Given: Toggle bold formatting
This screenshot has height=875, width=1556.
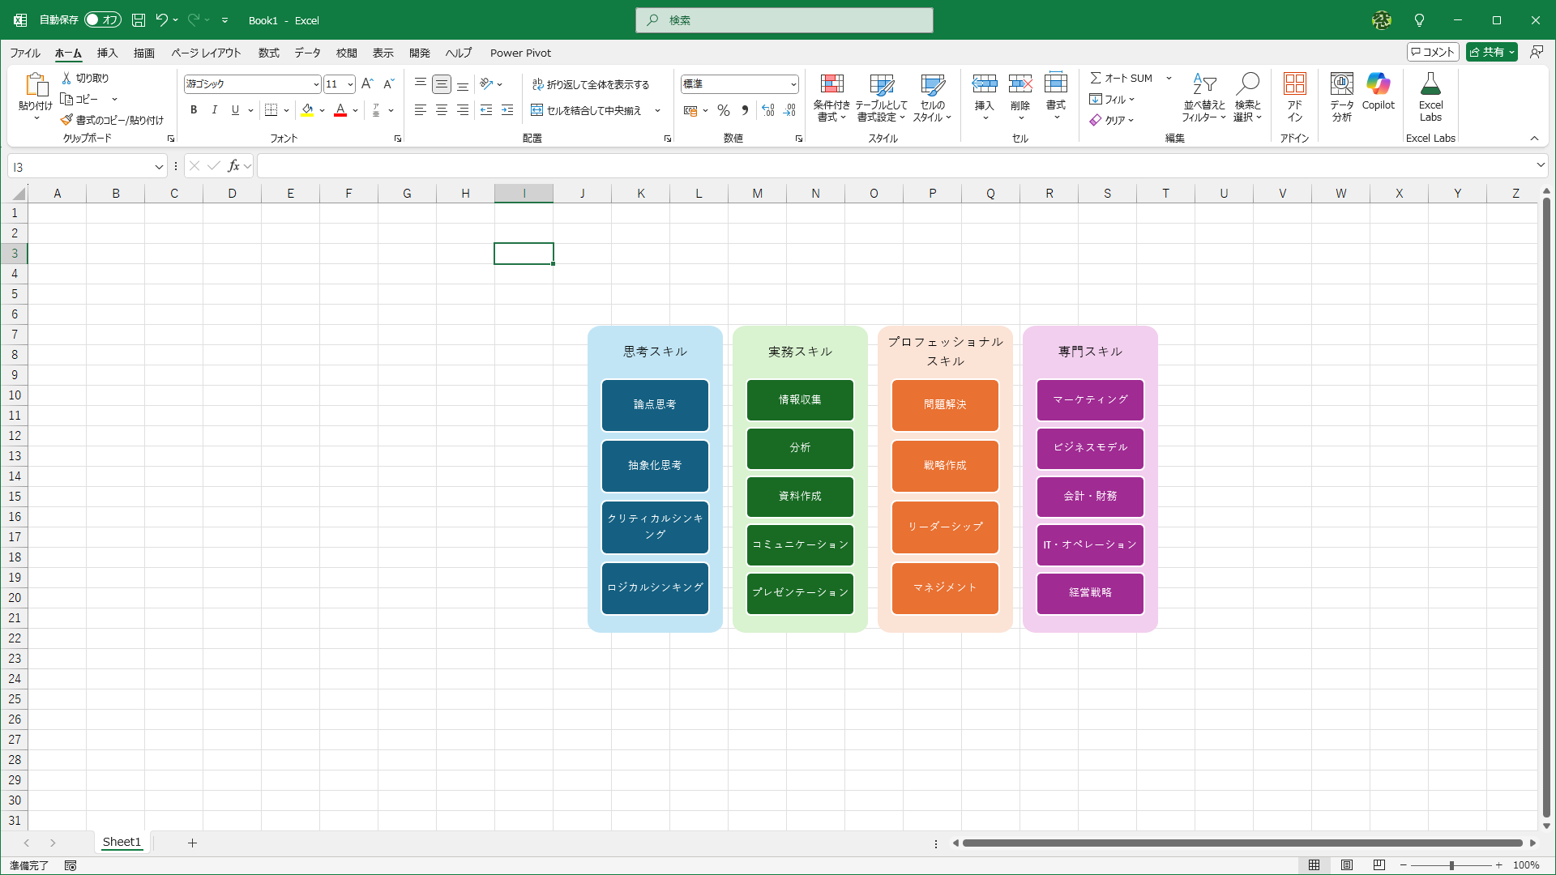Looking at the screenshot, I should click(x=193, y=110).
